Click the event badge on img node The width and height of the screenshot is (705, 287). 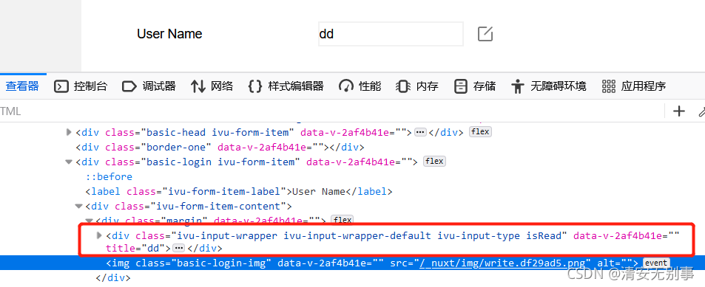click(x=656, y=263)
